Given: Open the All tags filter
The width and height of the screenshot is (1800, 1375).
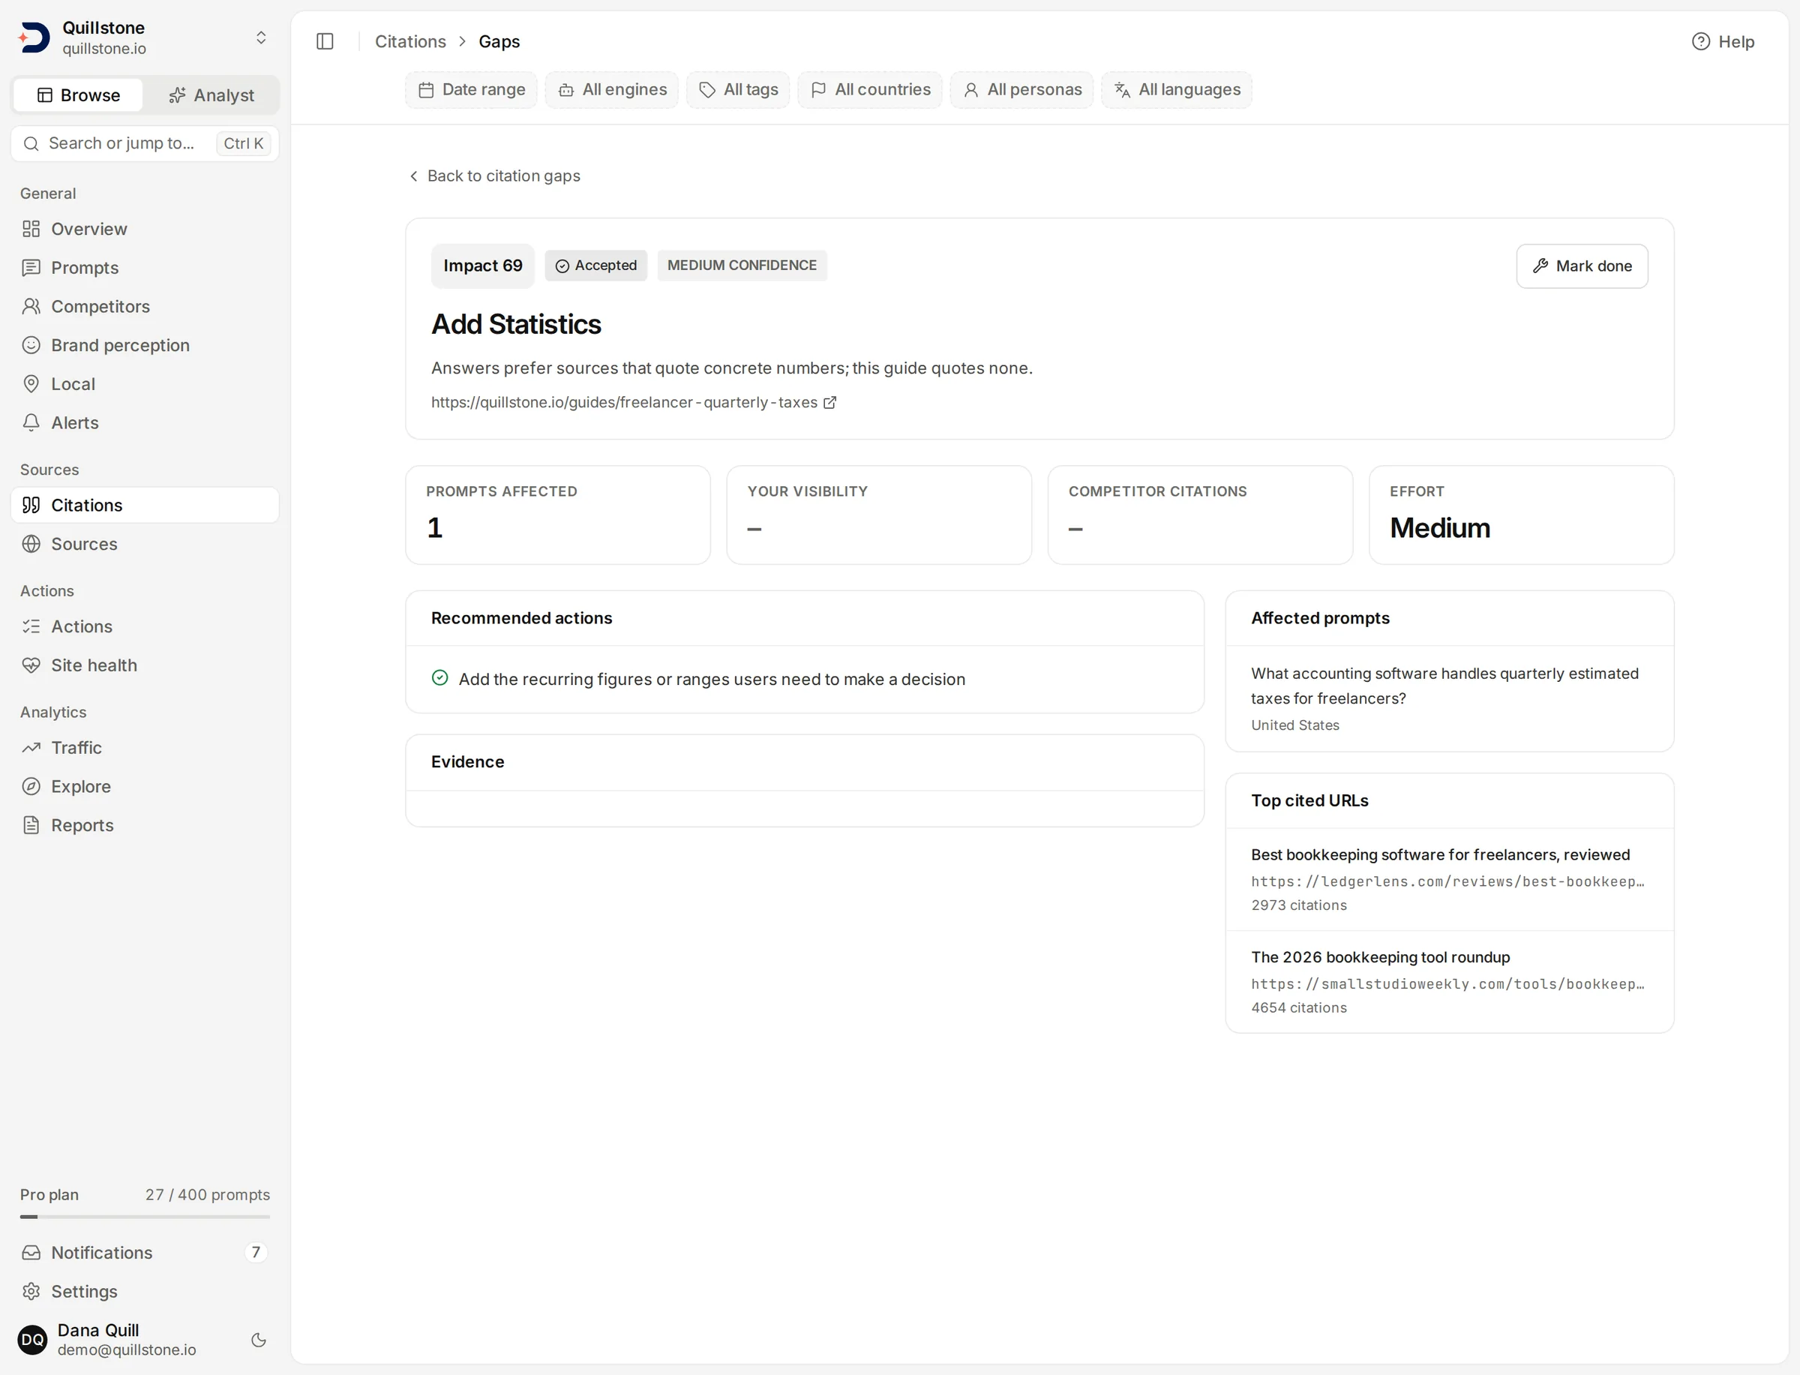Looking at the screenshot, I should coord(738,89).
